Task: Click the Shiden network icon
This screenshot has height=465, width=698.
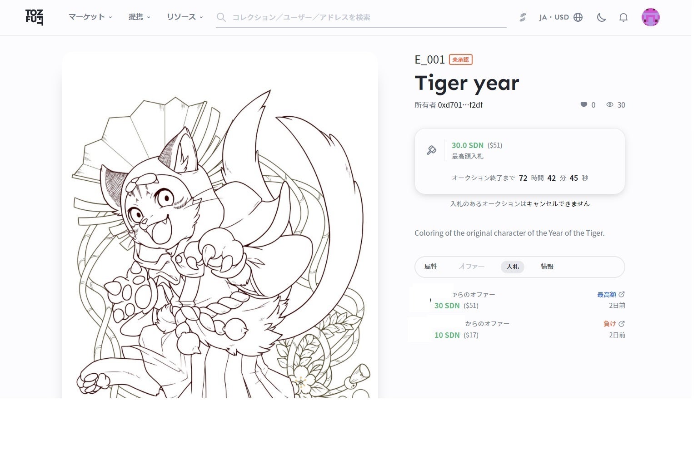Action: [523, 17]
